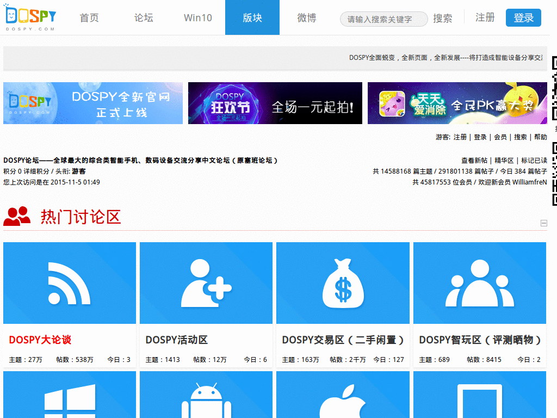Click the red users icon beside 热门讨论区
This screenshot has height=418, width=557.
(x=17, y=216)
